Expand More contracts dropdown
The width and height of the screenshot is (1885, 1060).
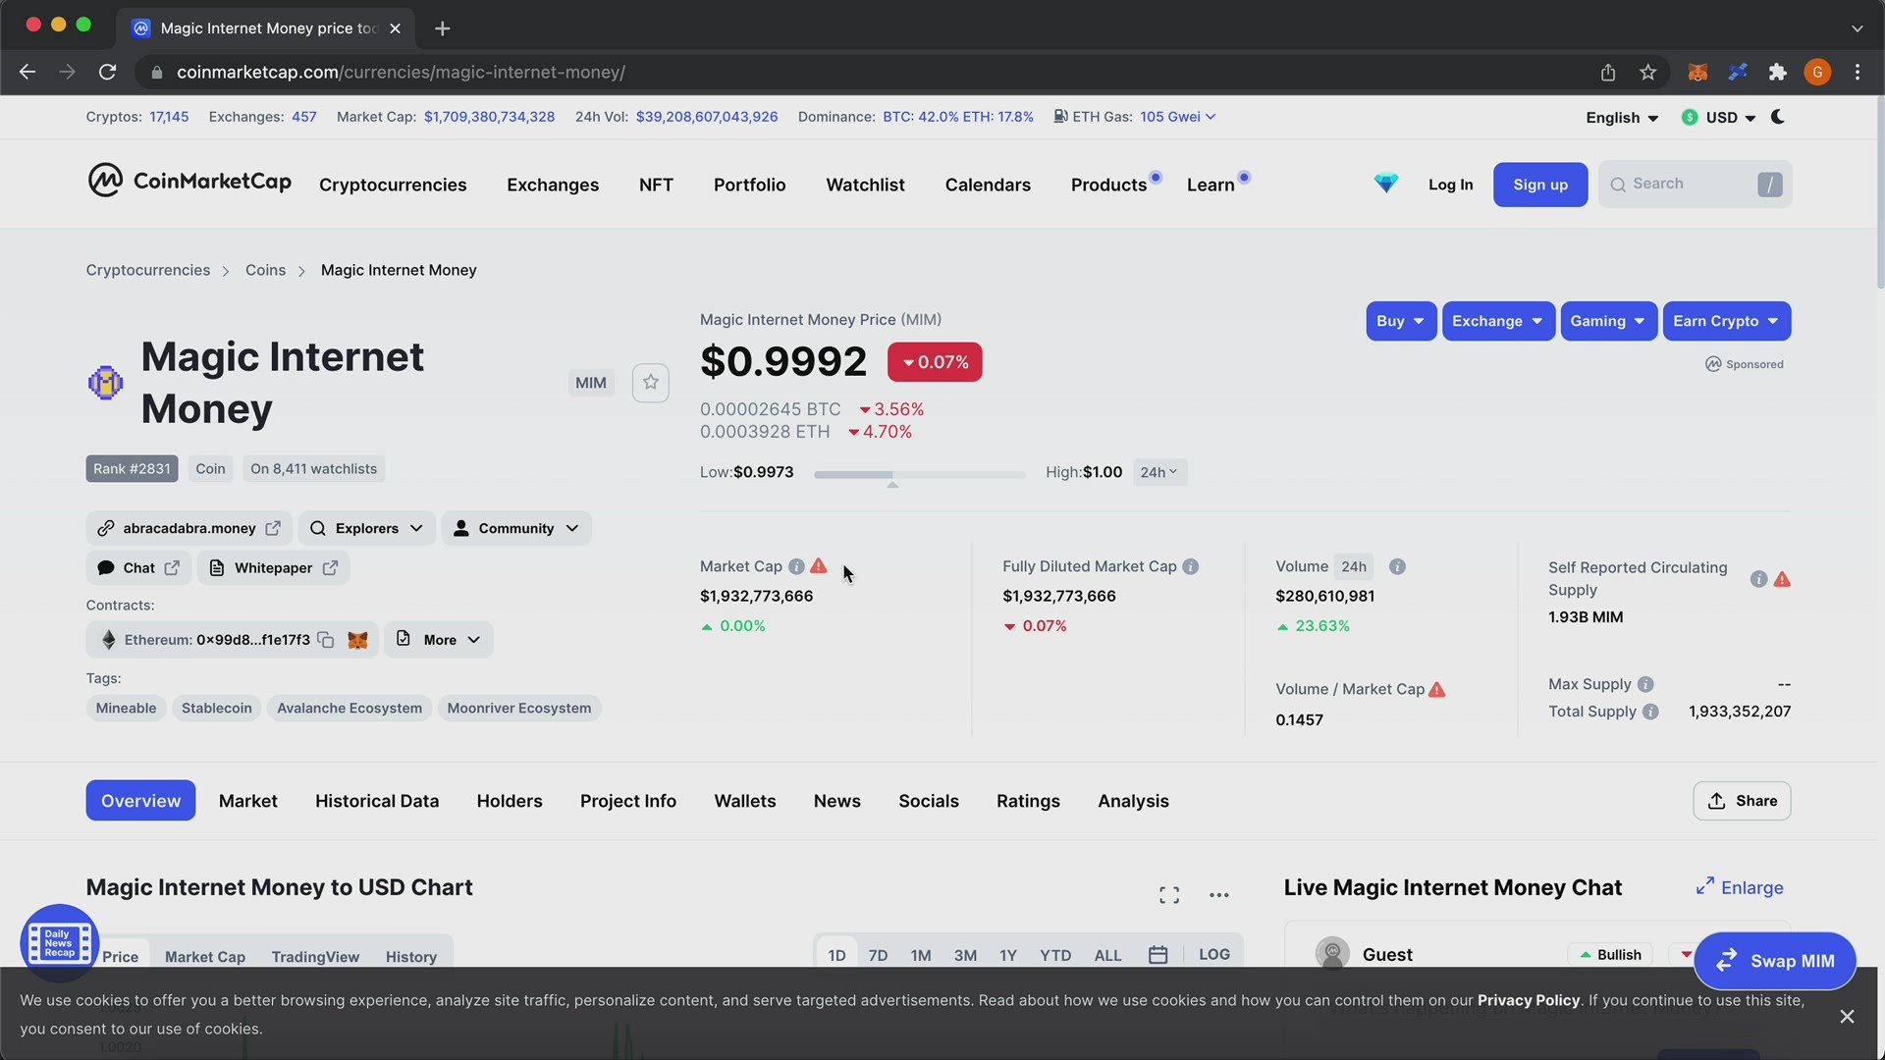click(439, 640)
